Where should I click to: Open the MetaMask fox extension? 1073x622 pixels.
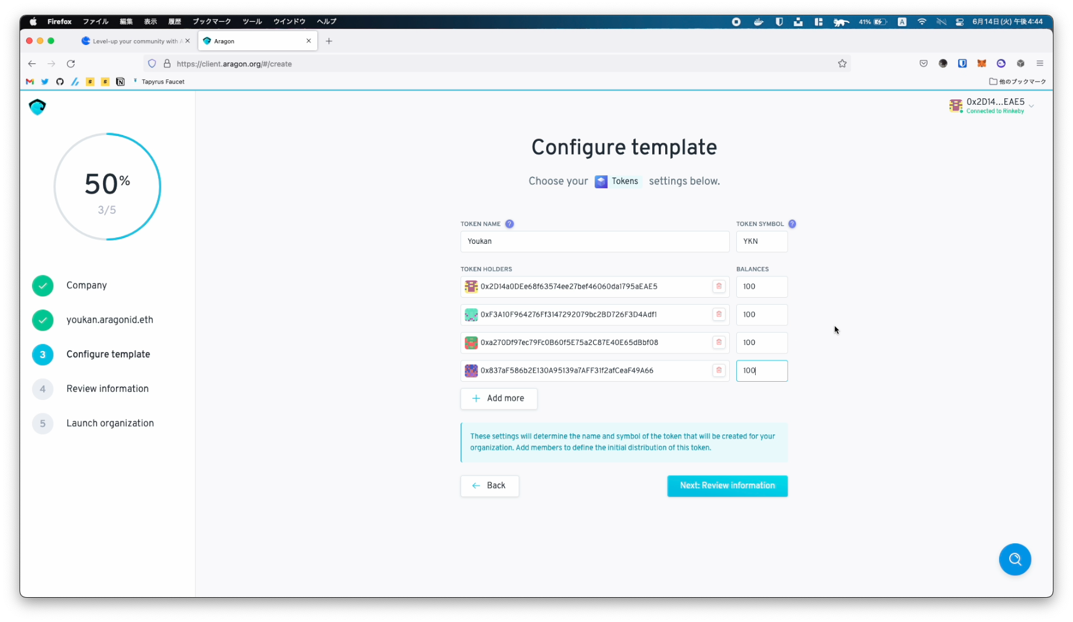pos(981,64)
